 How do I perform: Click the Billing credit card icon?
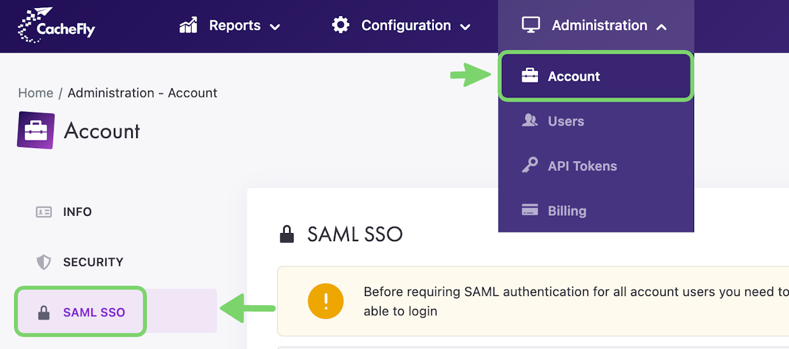point(529,211)
